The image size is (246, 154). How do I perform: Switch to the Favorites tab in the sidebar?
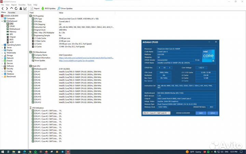click(12, 13)
